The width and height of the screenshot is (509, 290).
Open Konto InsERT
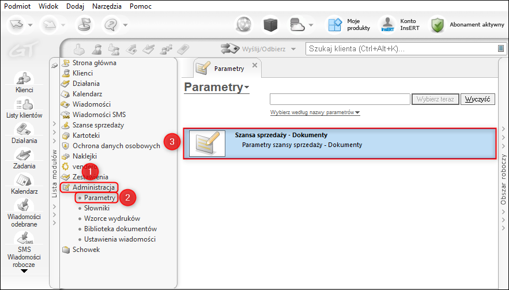400,25
